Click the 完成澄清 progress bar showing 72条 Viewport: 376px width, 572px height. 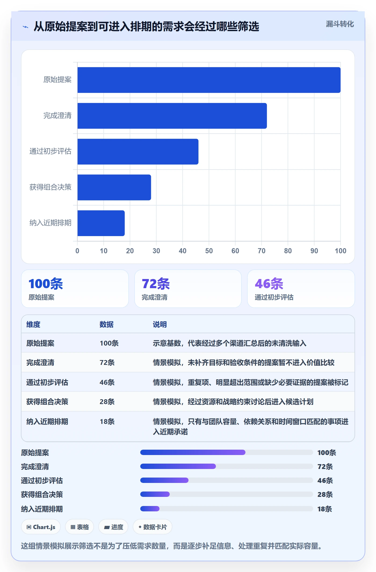[226, 466]
